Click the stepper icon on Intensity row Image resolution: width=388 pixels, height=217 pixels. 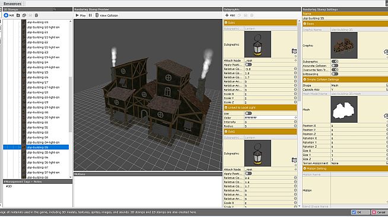(295, 122)
